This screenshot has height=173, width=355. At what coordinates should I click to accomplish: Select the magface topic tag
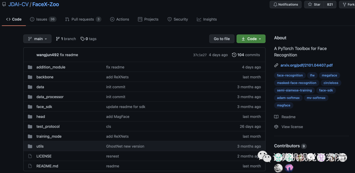click(284, 105)
